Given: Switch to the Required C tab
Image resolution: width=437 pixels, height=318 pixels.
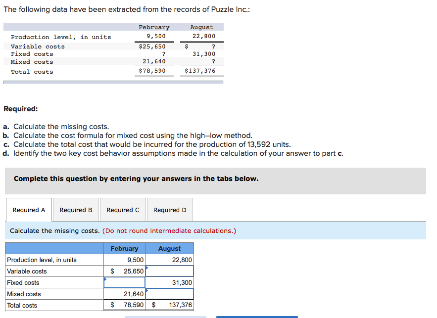Looking at the screenshot, I should tap(123, 209).
